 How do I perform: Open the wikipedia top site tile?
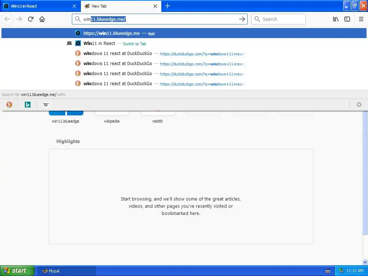point(112,117)
